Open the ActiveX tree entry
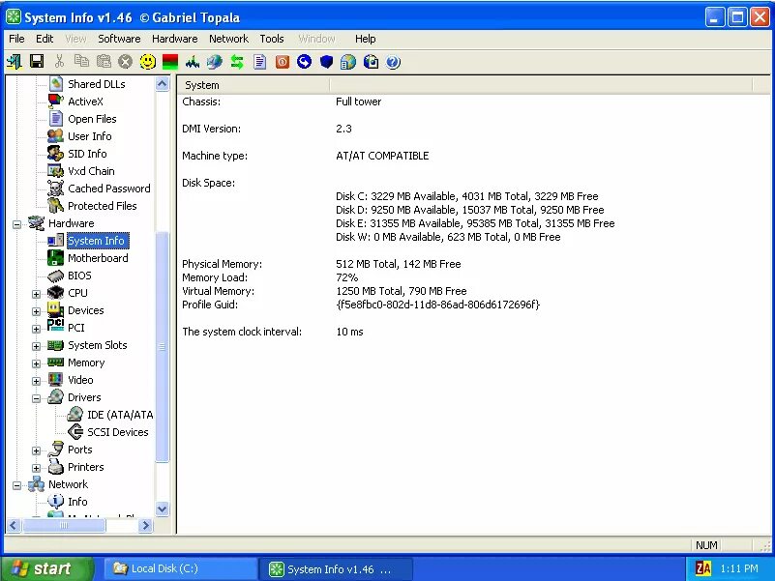Image resolution: width=775 pixels, height=581 pixels. point(85,102)
